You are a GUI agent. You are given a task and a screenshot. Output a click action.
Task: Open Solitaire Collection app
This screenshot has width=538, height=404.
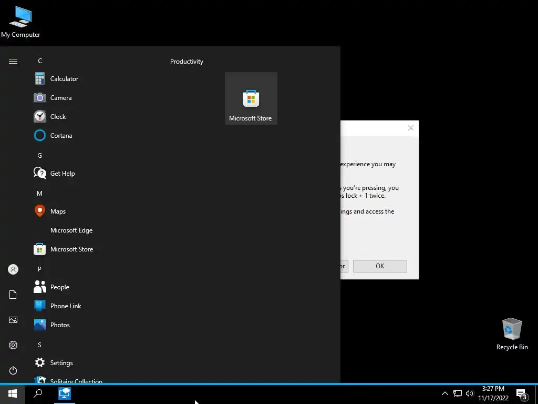click(x=76, y=381)
